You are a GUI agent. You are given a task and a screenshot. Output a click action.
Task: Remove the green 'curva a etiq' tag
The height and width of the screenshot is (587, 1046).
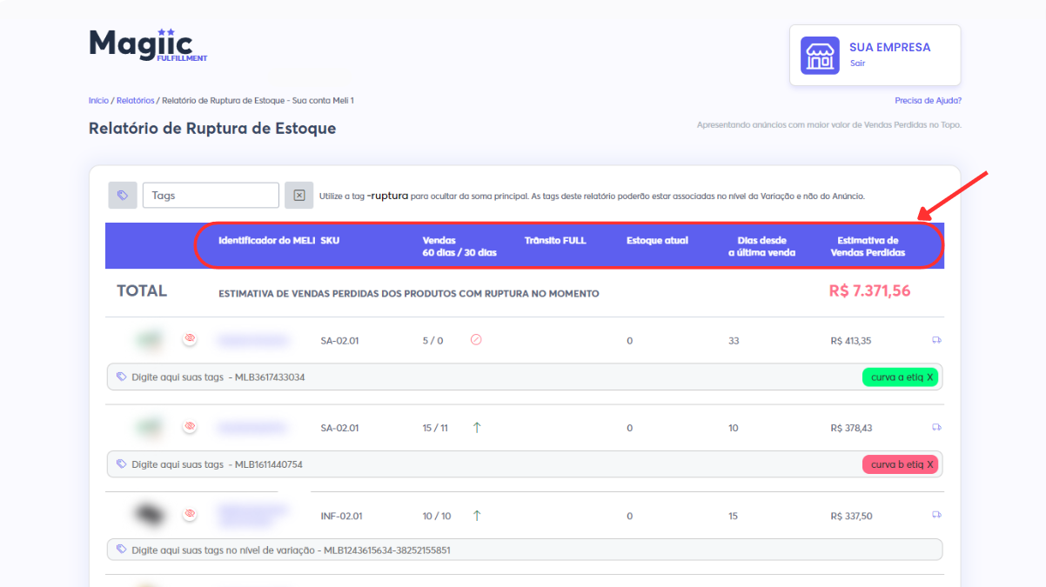[x=930, y=377]
